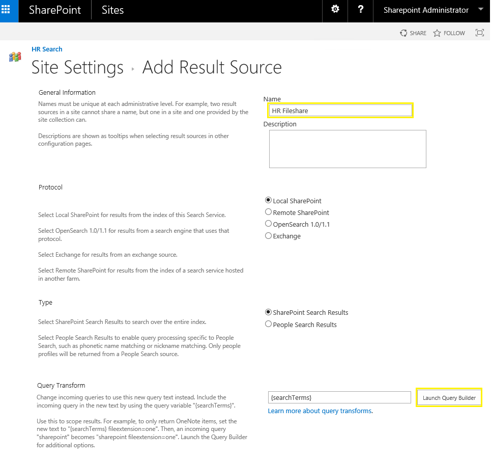Viewport: 491px width, 460px height.
Task: Click the SHARE icon
Action: coord(413,33)
